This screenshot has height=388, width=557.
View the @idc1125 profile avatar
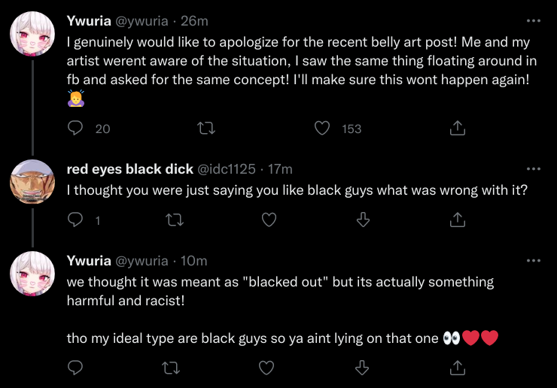tap(32, 182)
